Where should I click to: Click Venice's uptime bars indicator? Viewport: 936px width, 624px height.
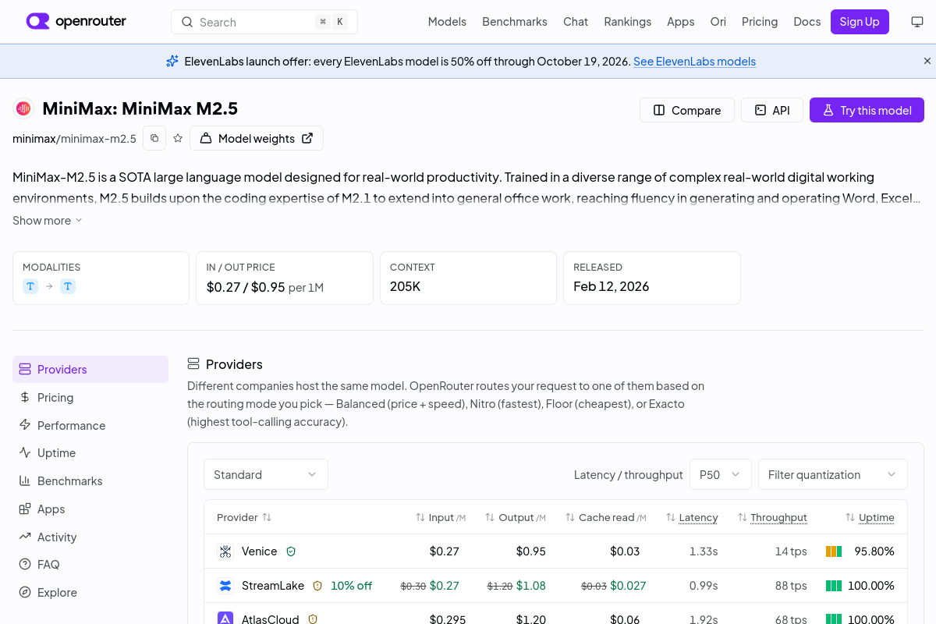pos(834,551)
